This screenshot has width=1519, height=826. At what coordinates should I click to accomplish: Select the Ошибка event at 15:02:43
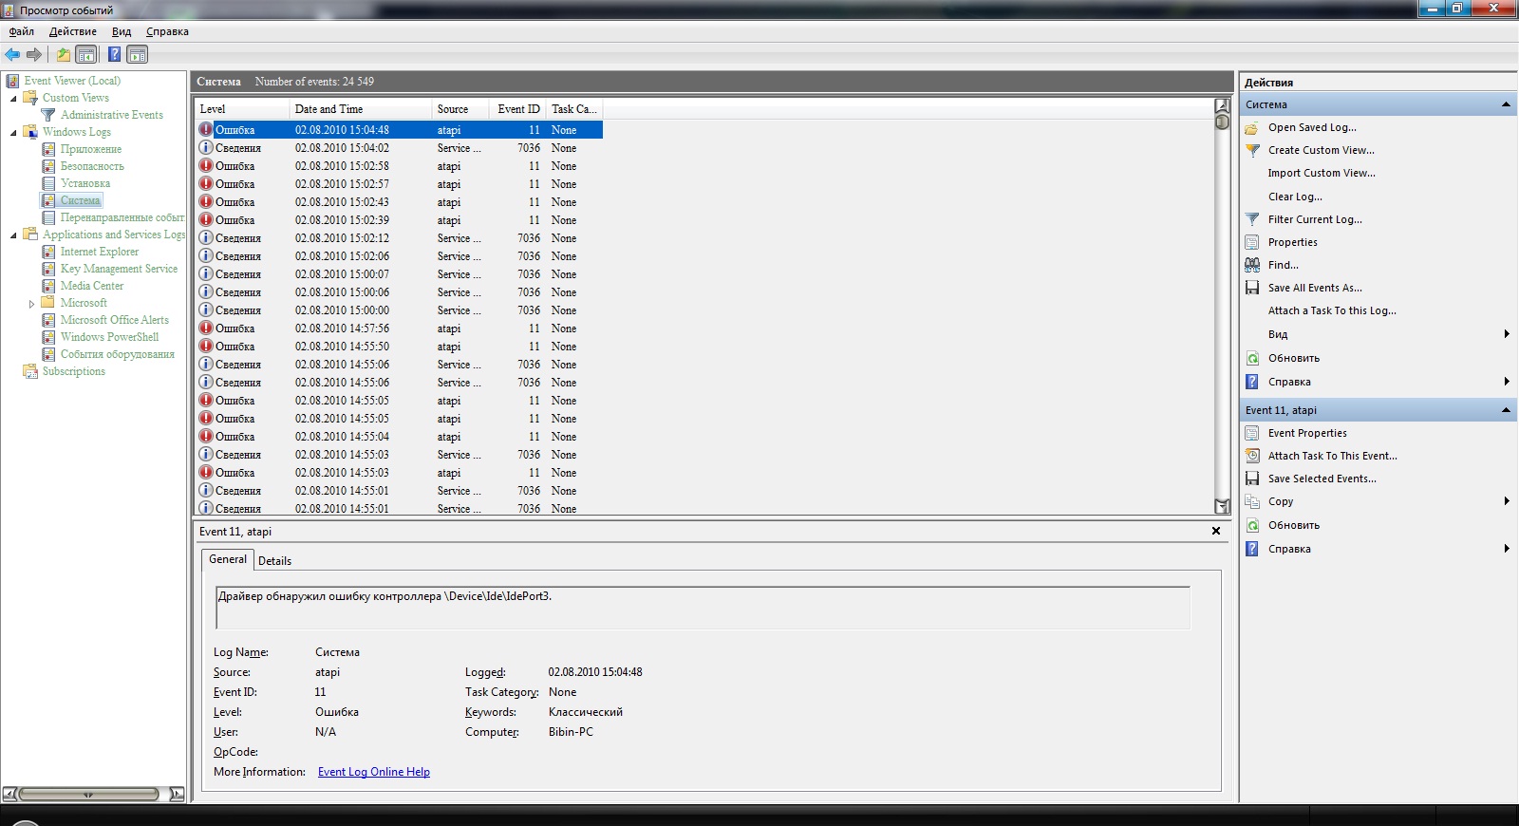(399, 202)
